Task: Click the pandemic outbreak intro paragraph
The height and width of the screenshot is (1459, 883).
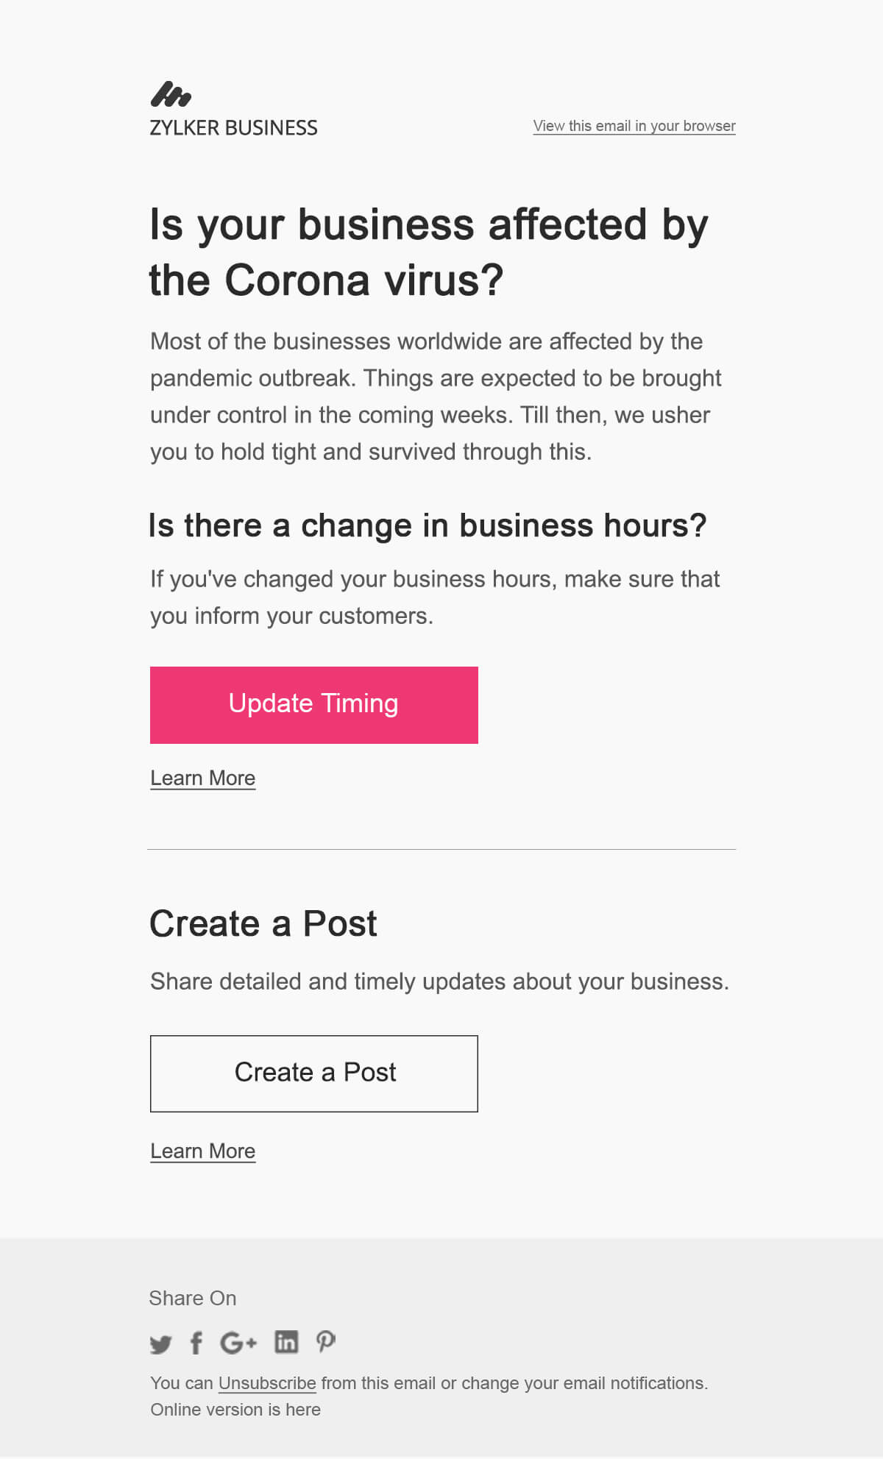Action: 436,397
